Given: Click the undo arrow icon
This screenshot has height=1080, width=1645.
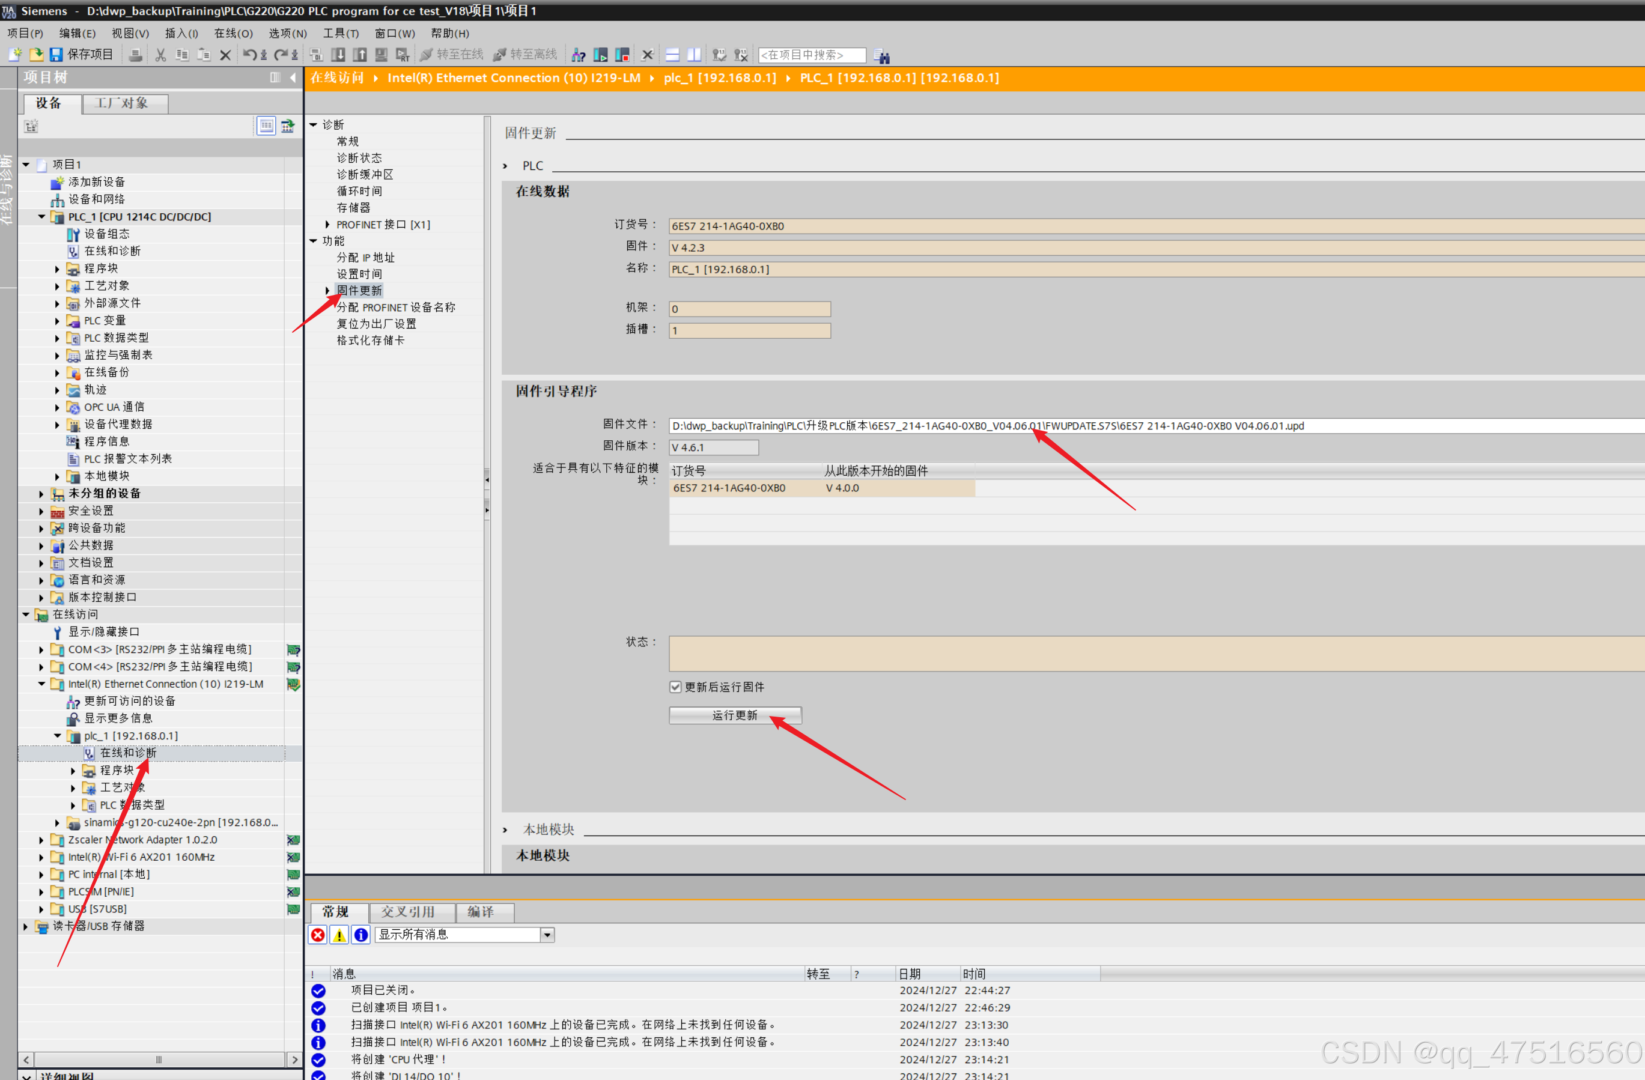Looking at the screenshot, I should 249,55.
